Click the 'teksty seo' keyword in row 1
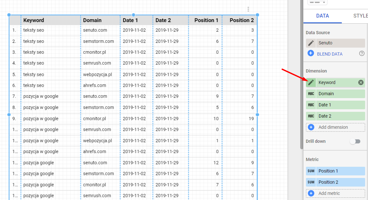Screen dimensions: 368x200 coord(34,30)
